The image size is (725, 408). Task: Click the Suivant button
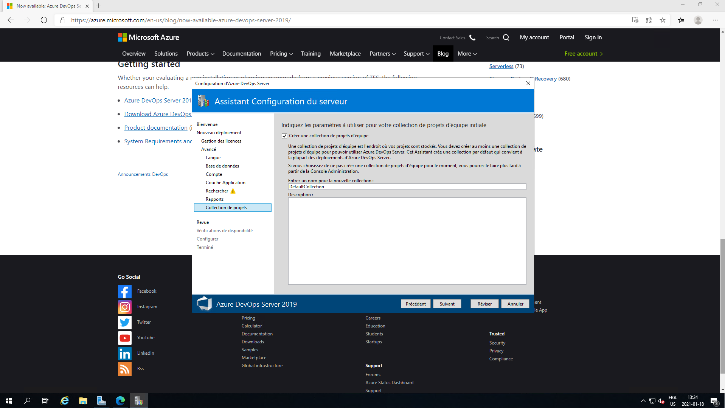(x=447, y=304)
